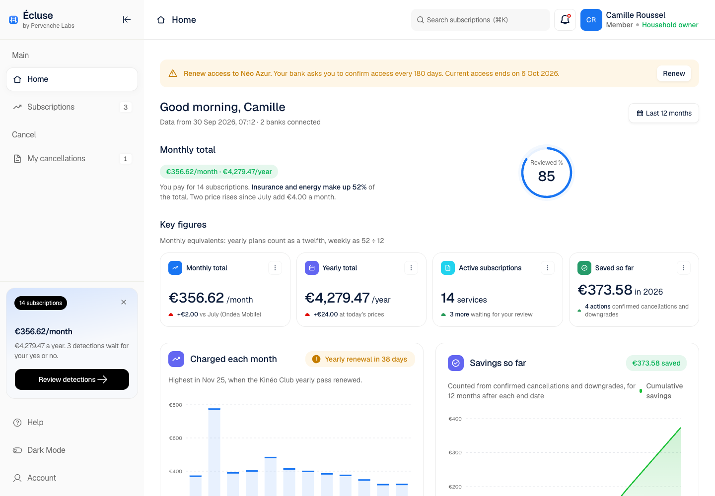
Task: Click the Charged each month chart icon
Action: [176, 359]
